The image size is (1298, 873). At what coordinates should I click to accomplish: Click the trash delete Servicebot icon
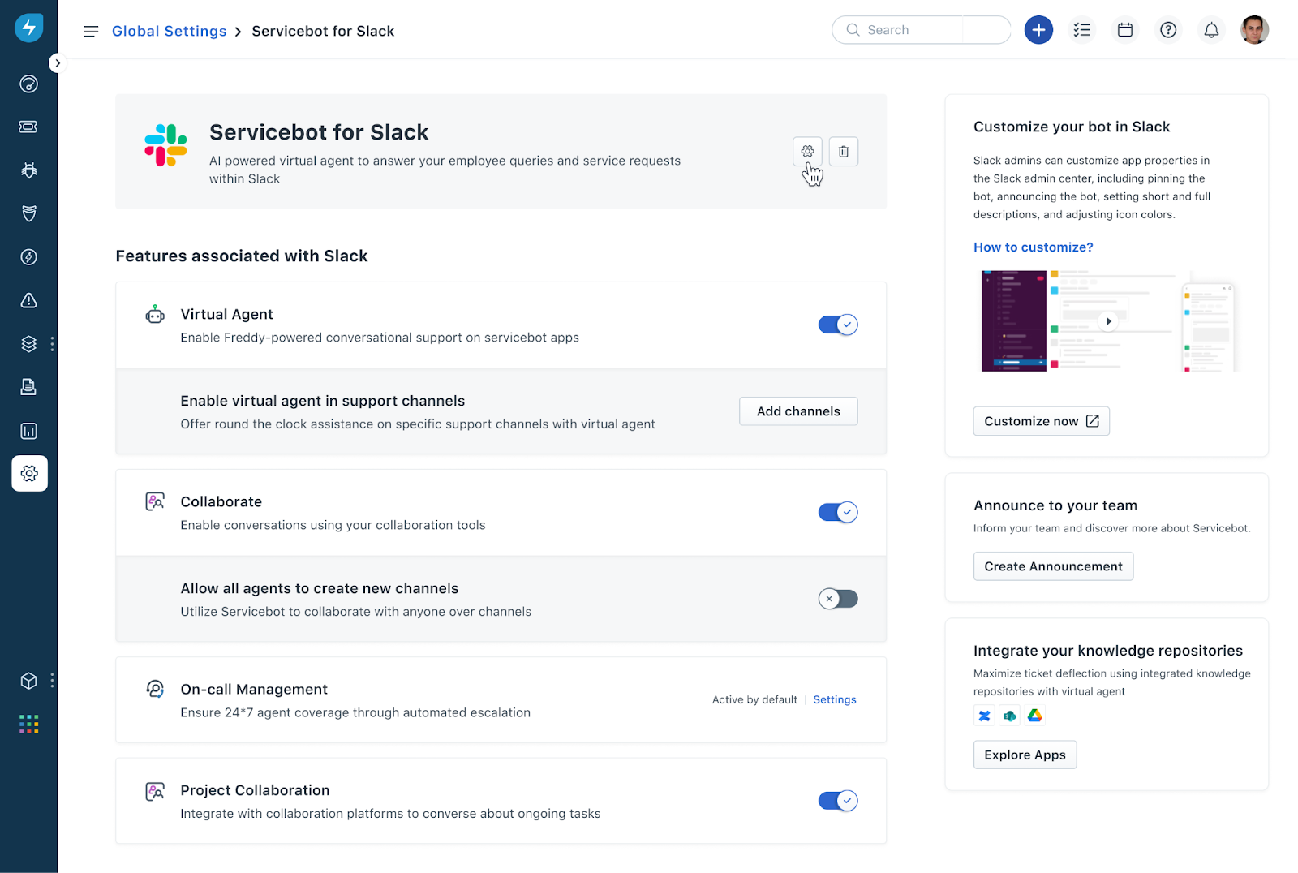coord(844,151)
